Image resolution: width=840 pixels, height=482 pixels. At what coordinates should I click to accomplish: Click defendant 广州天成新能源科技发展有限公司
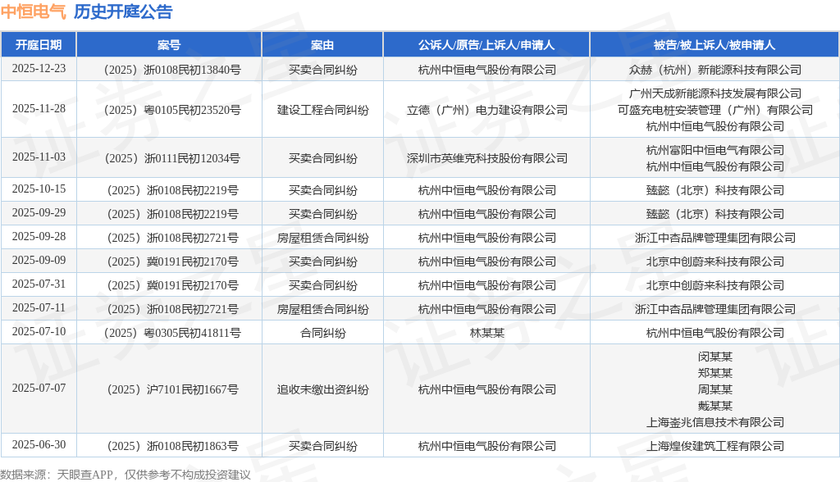tap(714, 93)
